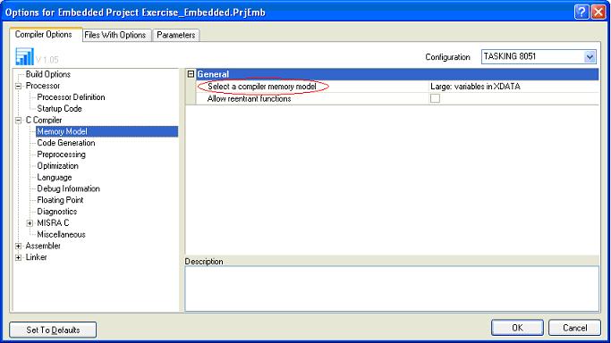Select Code Generation in the tree

click(x=66, y=143)
